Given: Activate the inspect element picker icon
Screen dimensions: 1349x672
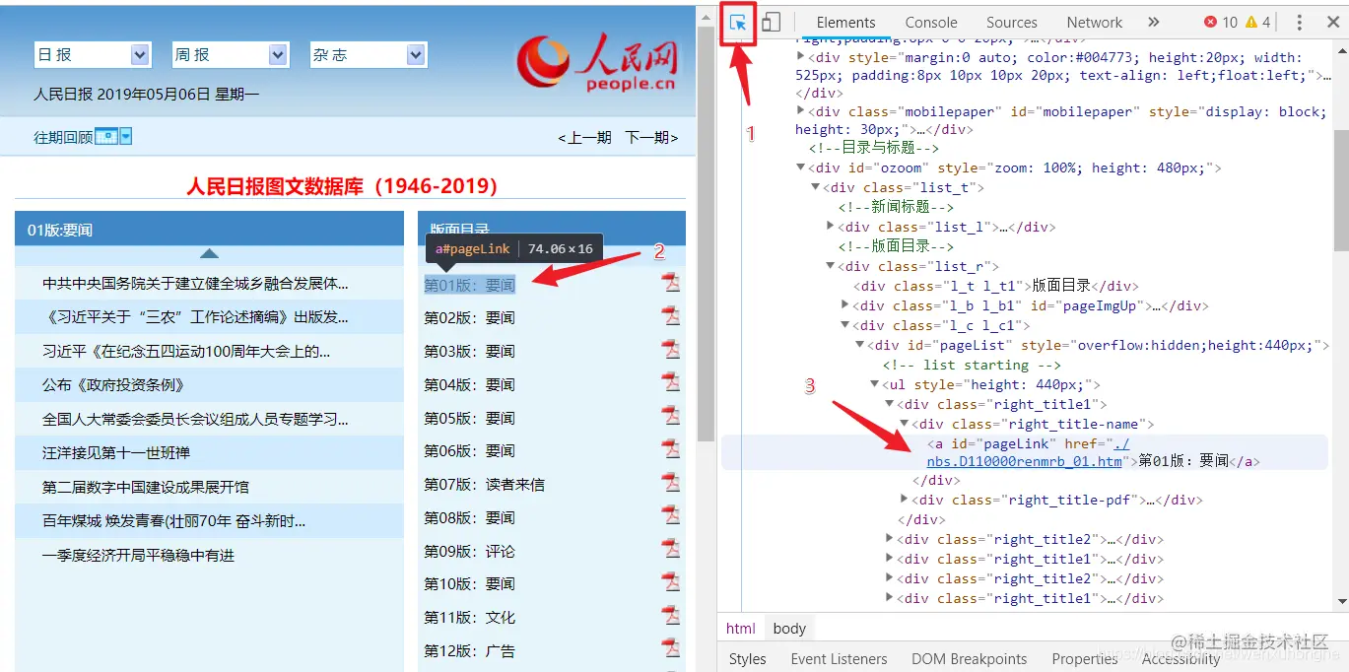Looking at the screenshot, I should [737, 22].
